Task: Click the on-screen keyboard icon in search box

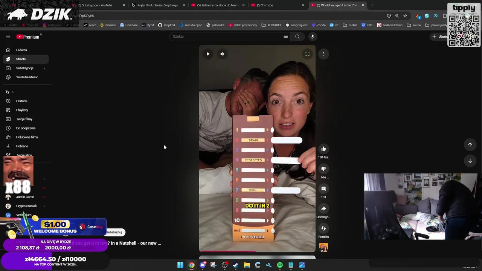Action: click(286, 37)
